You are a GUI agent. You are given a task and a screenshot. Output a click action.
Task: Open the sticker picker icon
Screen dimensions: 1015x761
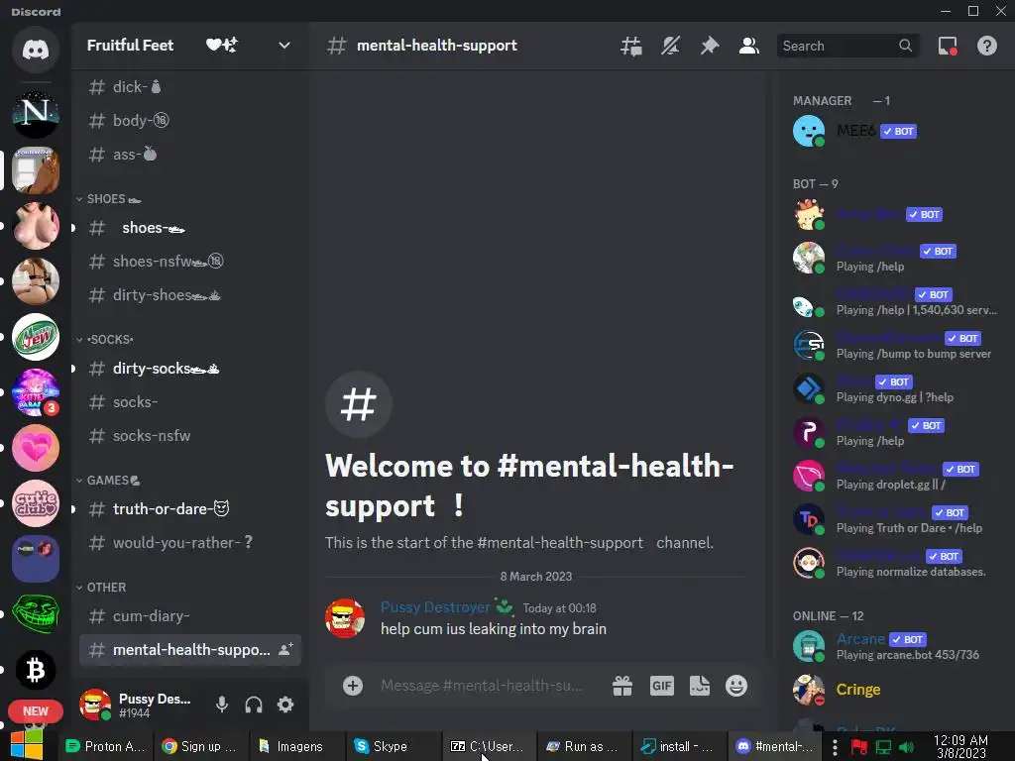700,686
